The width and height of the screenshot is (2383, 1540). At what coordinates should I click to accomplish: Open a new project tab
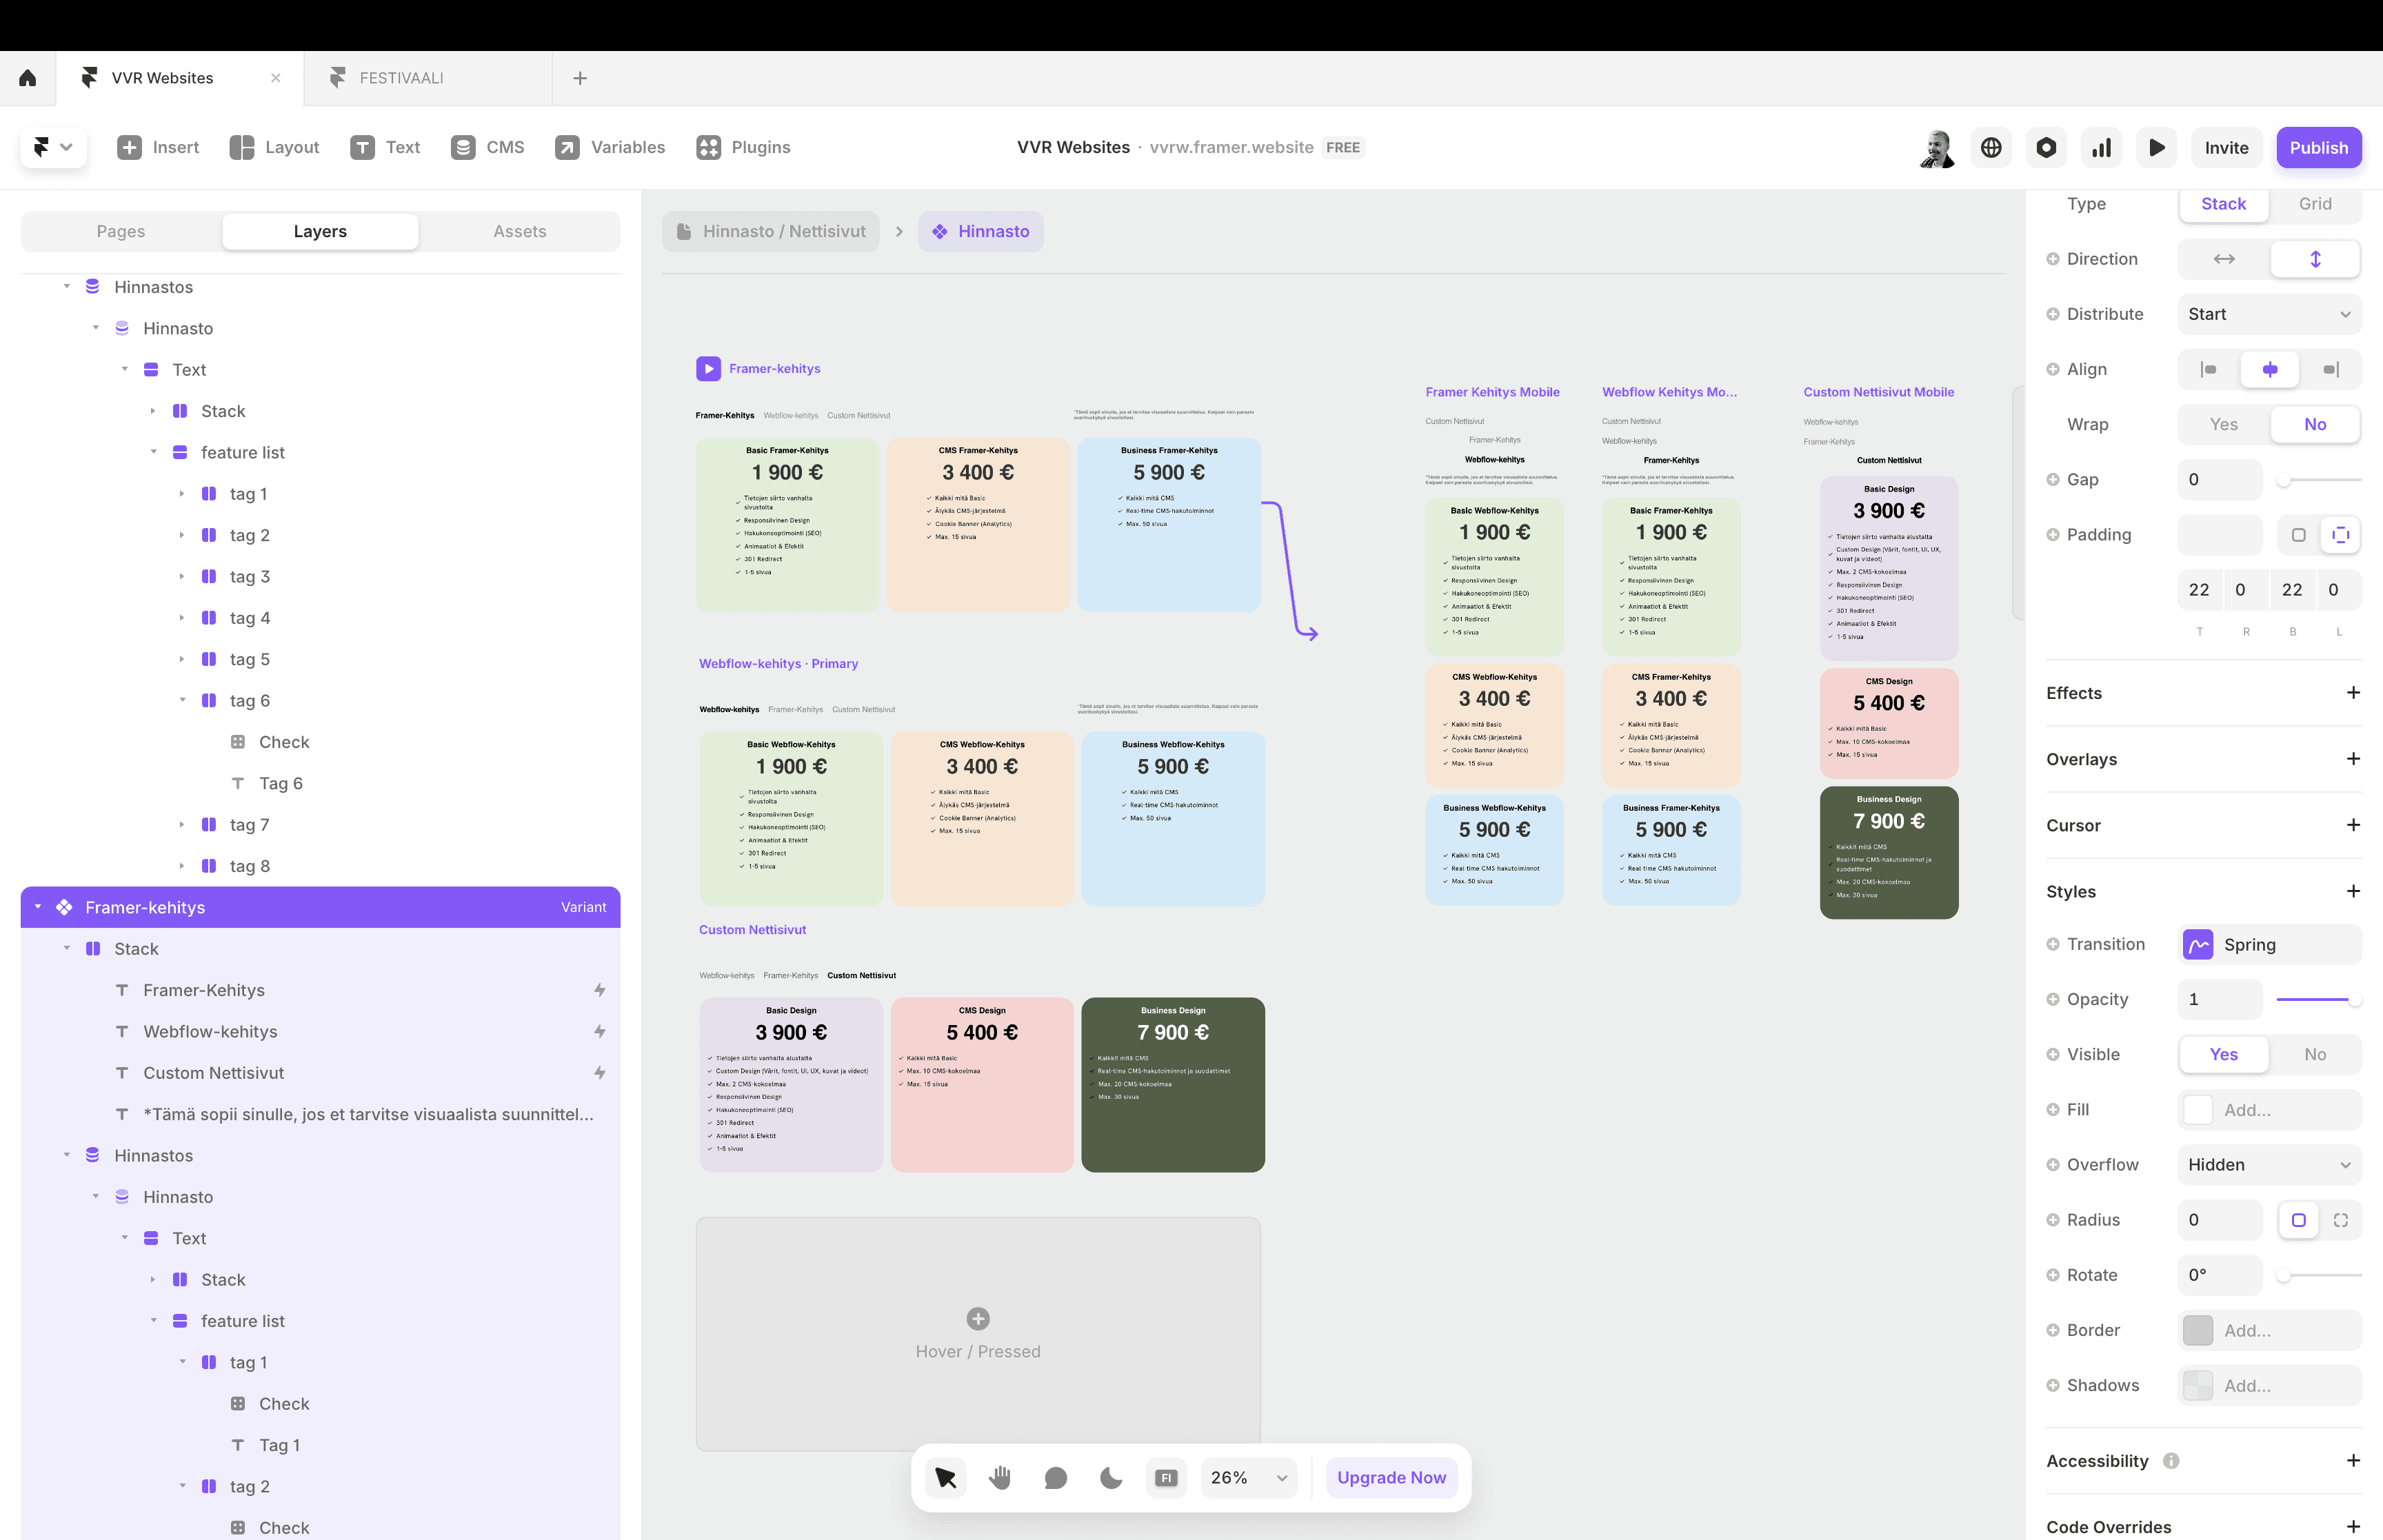click(x=580, y=78)
